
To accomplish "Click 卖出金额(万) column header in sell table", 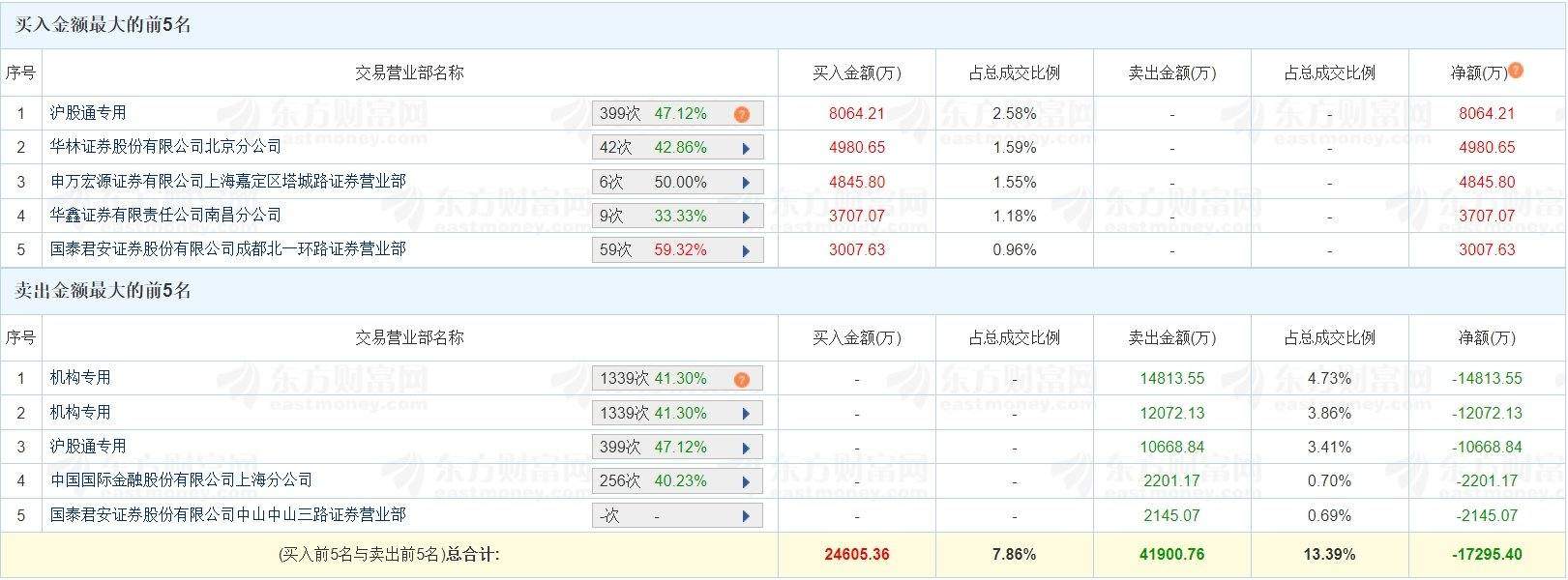I will [x=1171, y=338].
